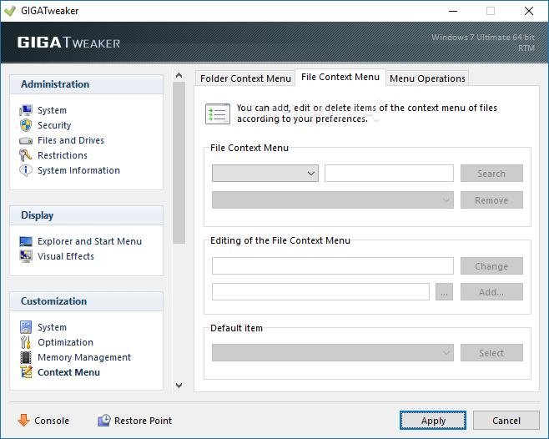The image size is (549, 439).
Task: Click the Console orange arrow icon
Action: click(24, 420)
